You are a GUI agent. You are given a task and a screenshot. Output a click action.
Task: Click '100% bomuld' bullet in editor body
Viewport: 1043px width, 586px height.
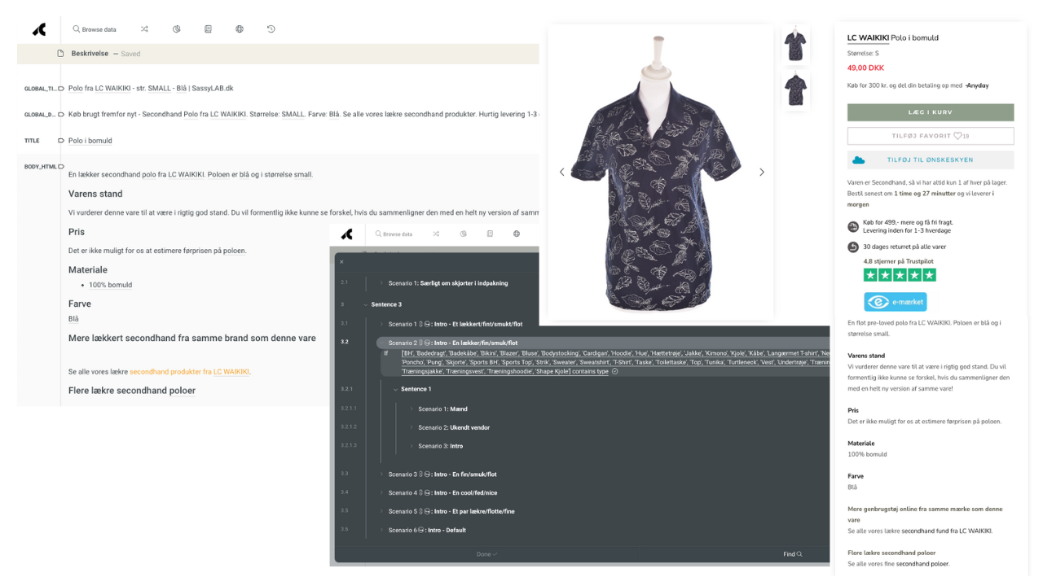110,285
